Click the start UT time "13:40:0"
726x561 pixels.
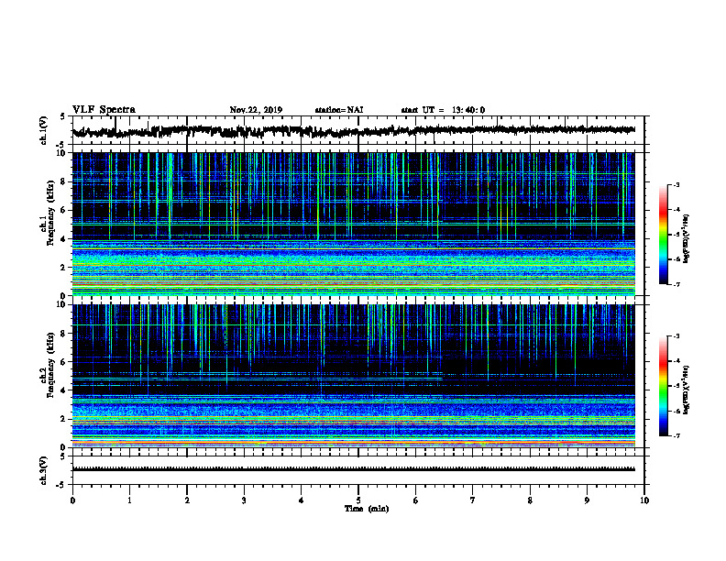[x=468, y=110]
